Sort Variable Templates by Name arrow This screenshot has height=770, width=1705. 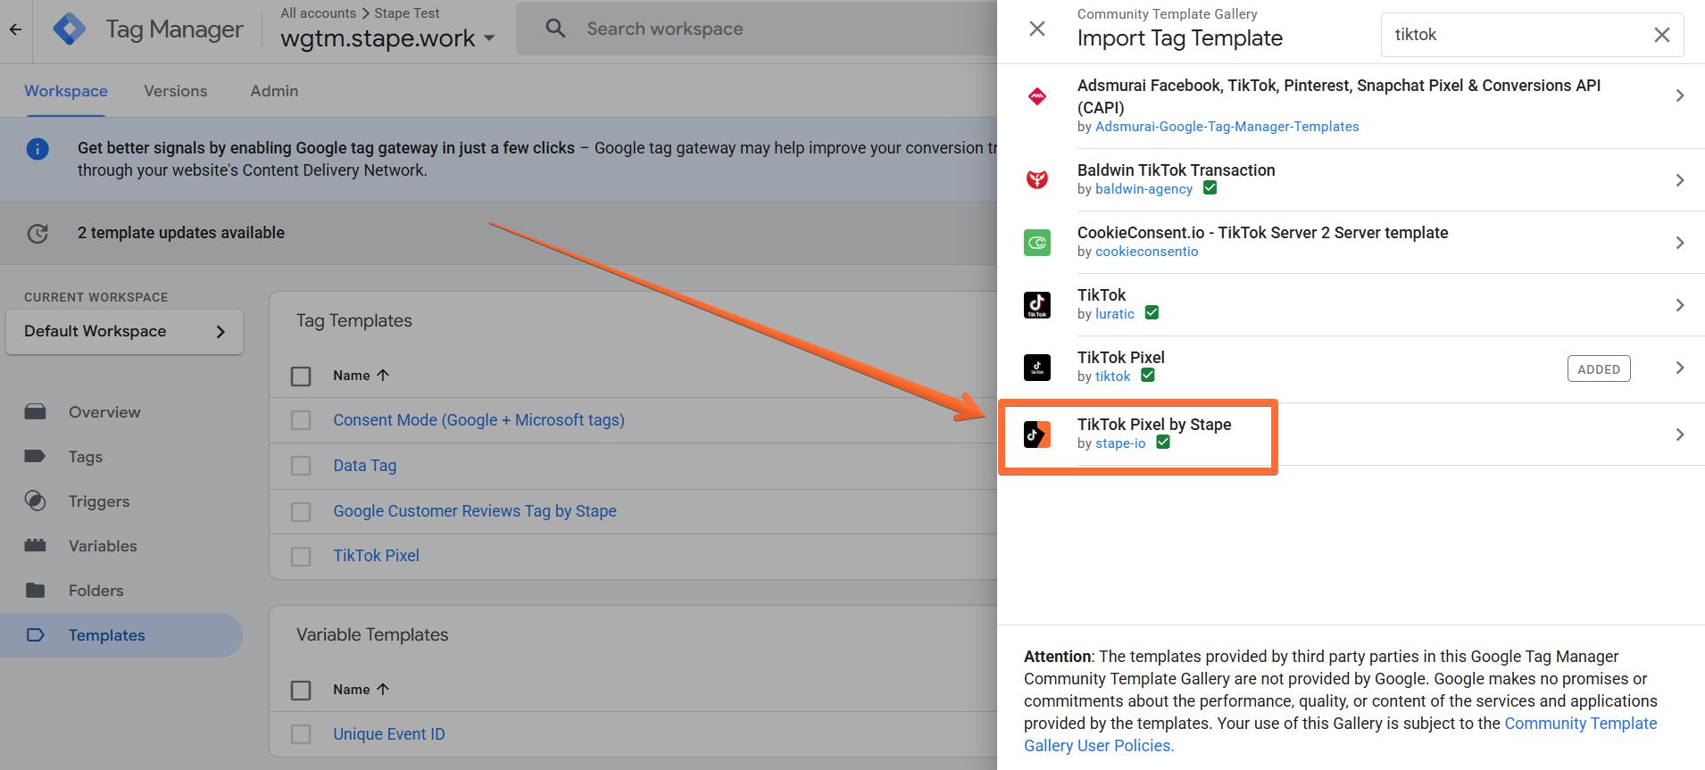point(383,690)
